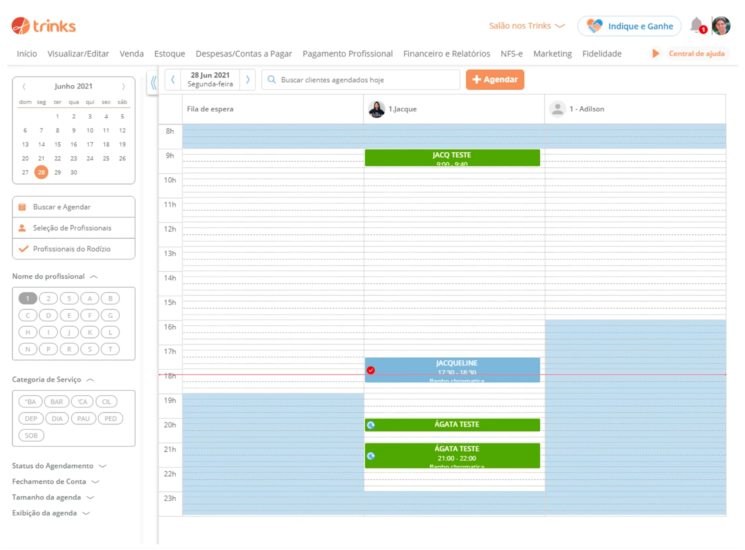Image resolution: width=745 pixels, height=550 pixels.
Task: Open Salão nos Trinks dropdown
Action: tap(527, 26)
